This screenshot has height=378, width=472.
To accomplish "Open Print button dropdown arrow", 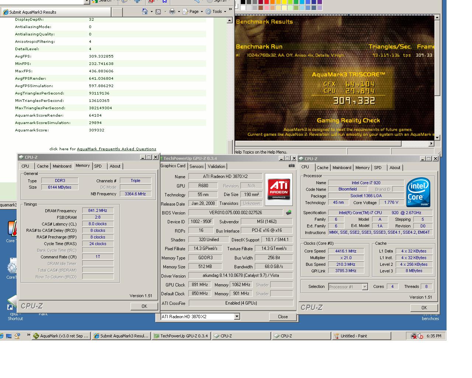I will pyautogui.click(x=179, y=11).
